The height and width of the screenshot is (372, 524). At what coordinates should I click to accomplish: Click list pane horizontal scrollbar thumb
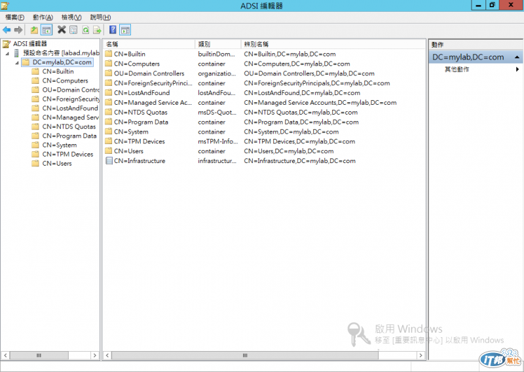(x=245, y=355)
